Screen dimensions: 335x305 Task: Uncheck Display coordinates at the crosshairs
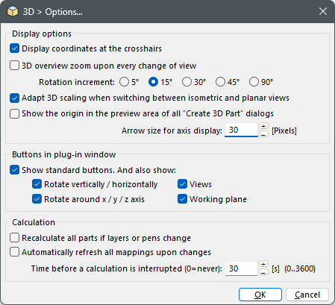click(14, 48)
